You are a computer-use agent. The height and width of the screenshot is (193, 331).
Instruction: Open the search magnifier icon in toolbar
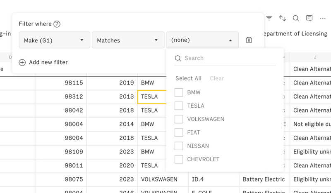point(296,18)
